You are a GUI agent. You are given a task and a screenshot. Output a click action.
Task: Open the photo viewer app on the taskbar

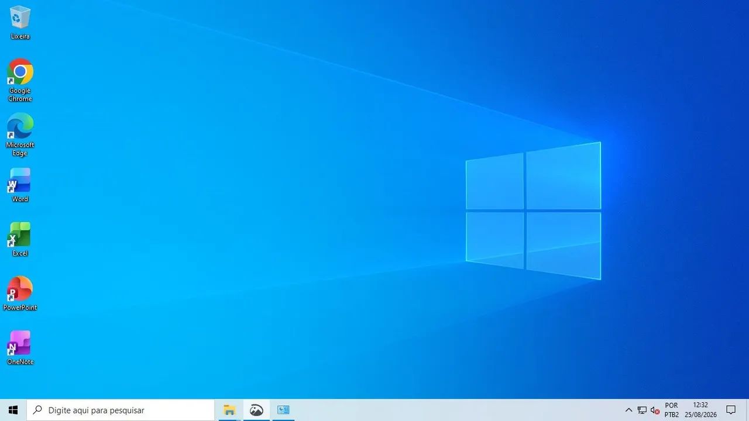coord(256,410)
